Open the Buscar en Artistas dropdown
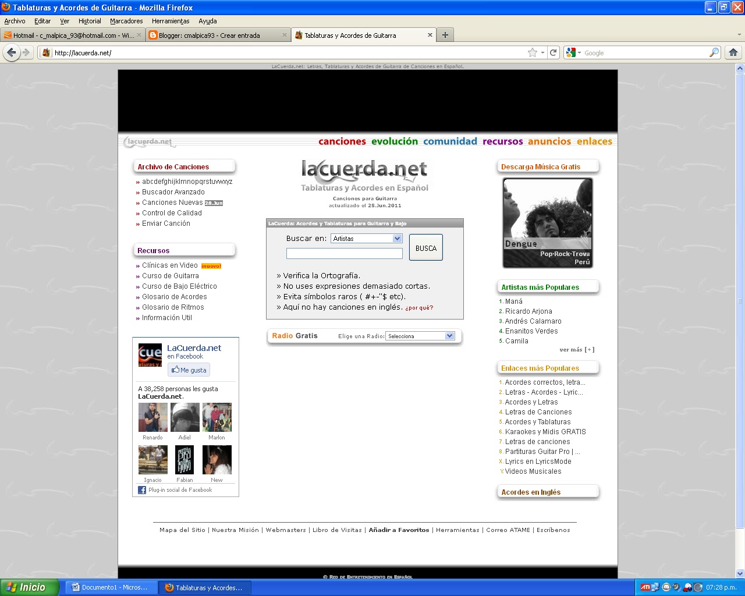 [x=367, y=239]
